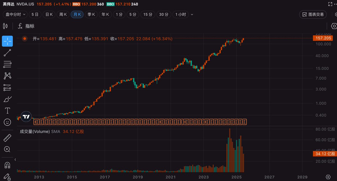Click the green BBO ask badge
The width and height of the screenshot is (337, 181).
(x=110, y=4)
